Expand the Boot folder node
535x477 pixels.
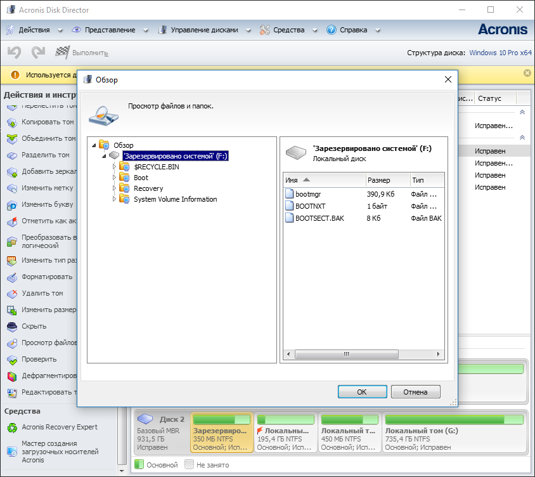(x=114, y=178)
